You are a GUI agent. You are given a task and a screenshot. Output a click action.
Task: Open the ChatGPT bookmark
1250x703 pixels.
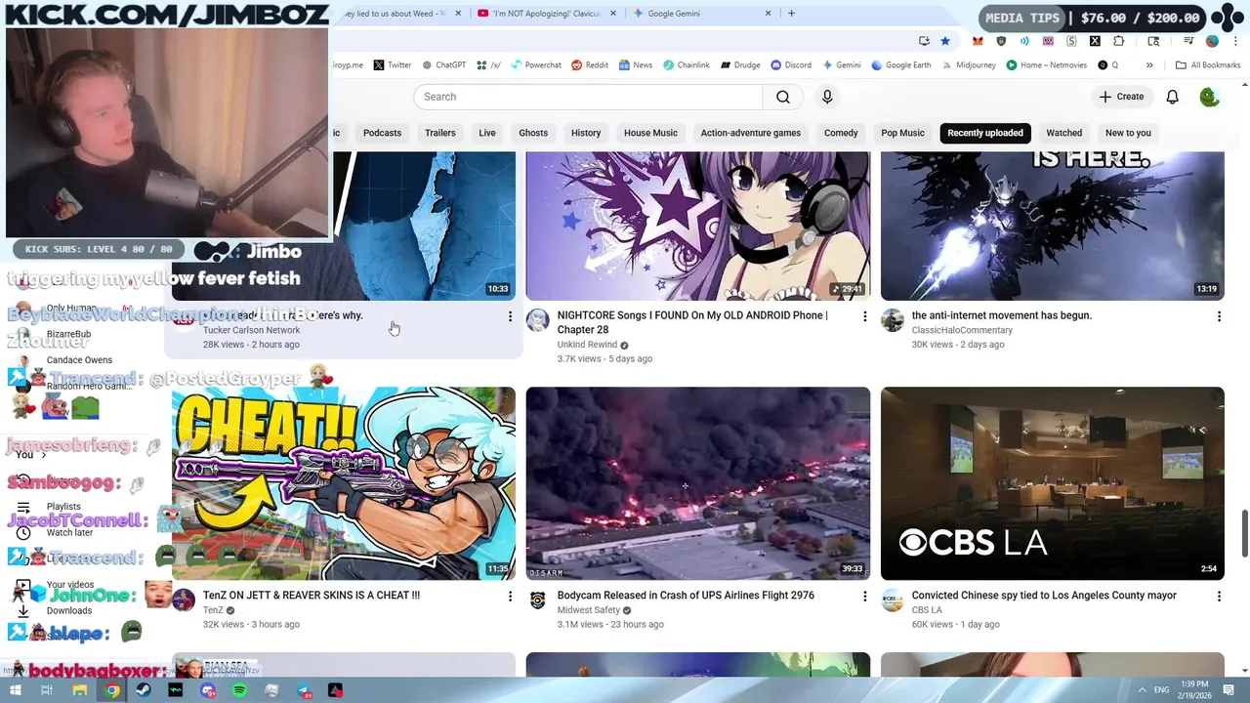pyautogui.click(x=444, y=65)
